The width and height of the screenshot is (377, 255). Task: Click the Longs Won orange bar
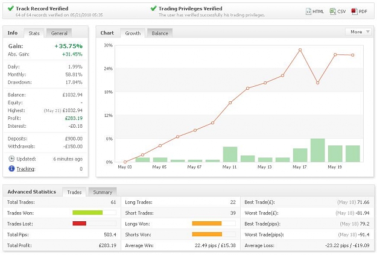click(x=207, y=223)
